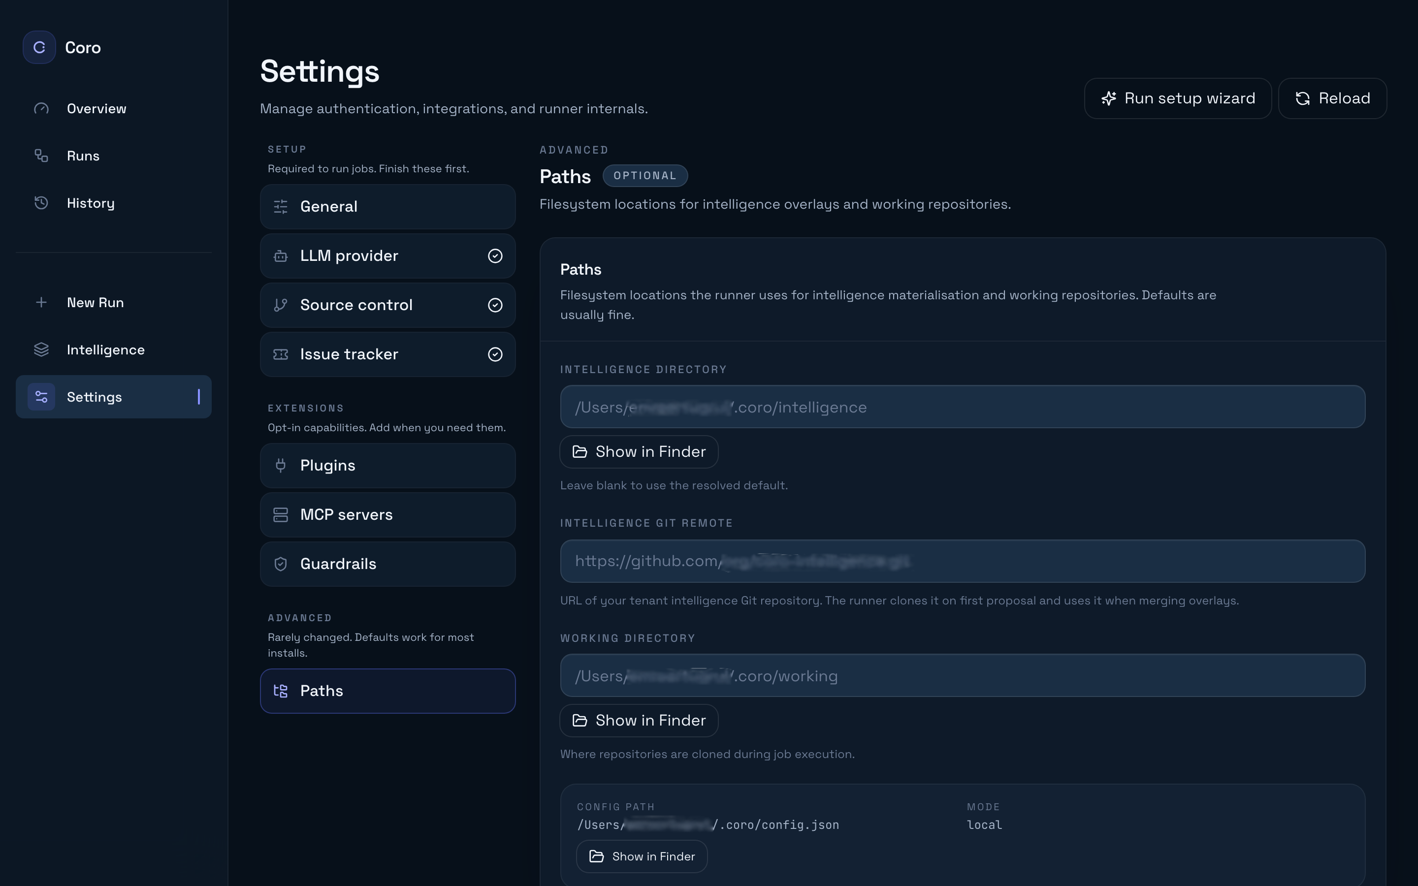
Task: Select the Issue tracker section
Action: (x=388, y=354)
